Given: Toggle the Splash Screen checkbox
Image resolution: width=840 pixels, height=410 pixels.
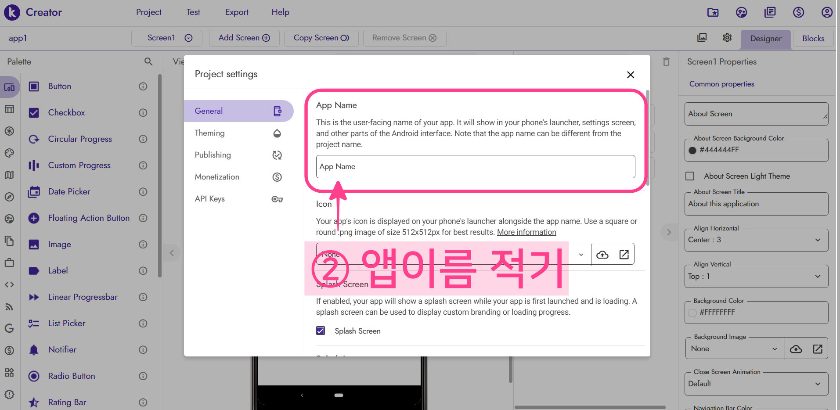Looking at the screenshot, I should point(321,331).
